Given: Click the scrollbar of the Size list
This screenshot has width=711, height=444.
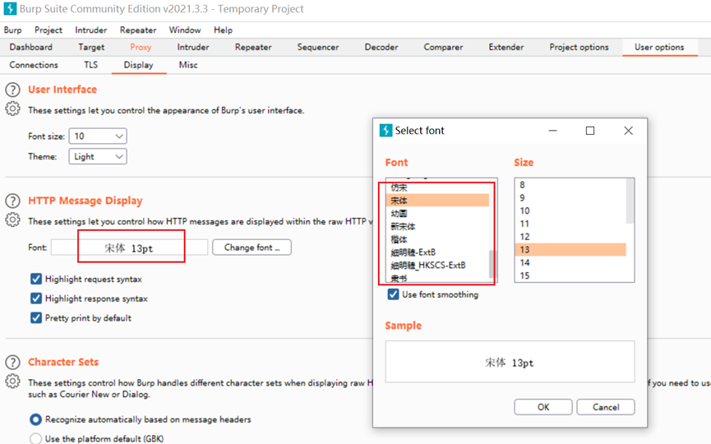Looking at the screenshot, I should [x=630, y=201].
